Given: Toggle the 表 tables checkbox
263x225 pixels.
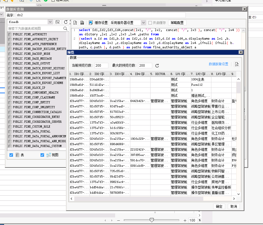Looking at the screenshot, I should (x=11, y=155).
